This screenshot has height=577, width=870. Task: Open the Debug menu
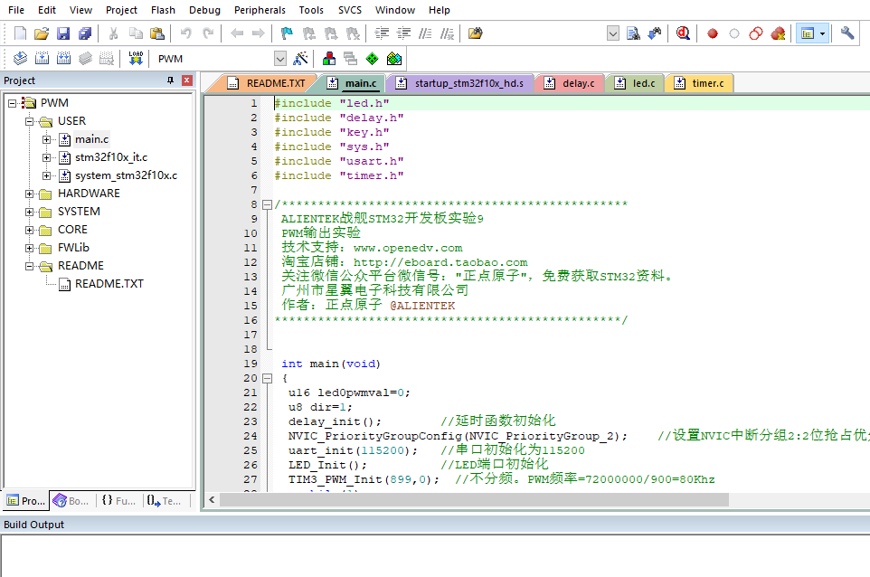(x=204, y=10)
